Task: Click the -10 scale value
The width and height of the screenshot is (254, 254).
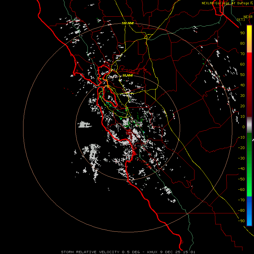Action: point(241,137)
